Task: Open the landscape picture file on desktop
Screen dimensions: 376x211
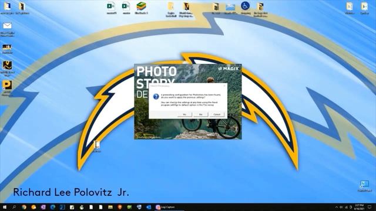Action: (x=230, y=8)
